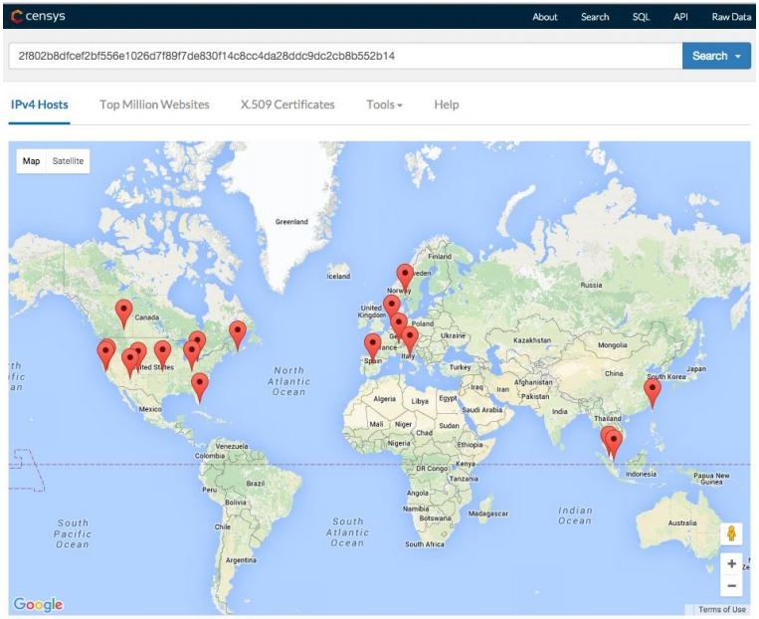Open the SQL page
759x619 pixels.
(641, 17)
